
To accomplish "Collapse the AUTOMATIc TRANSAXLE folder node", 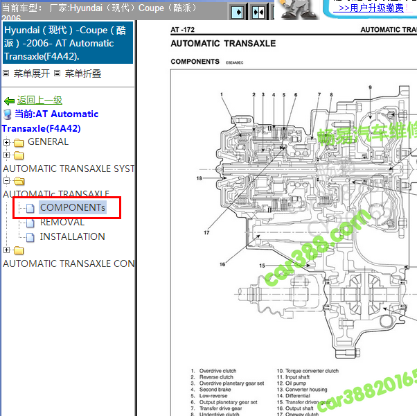I will 7,181.
